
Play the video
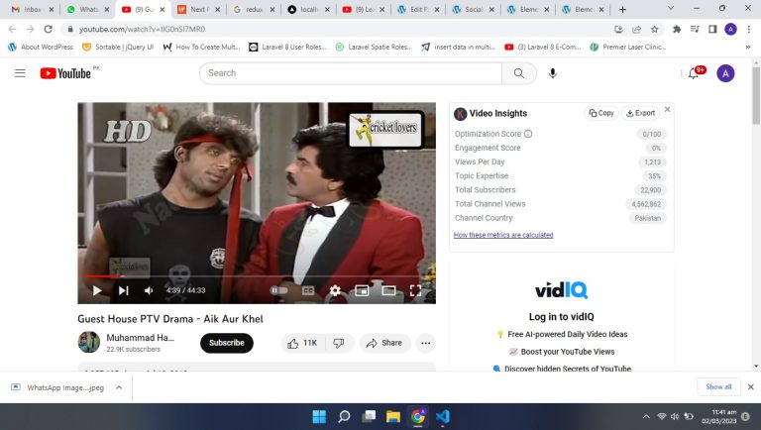pos(97,290)
